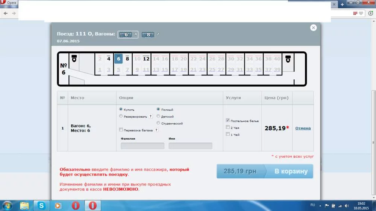The width and height of the screenshot is (376, 211).
Task: Select the Купить radio button
Action: 121,109
